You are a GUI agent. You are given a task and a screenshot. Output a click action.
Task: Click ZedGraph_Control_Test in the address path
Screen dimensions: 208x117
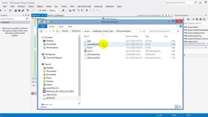[103, 31]
